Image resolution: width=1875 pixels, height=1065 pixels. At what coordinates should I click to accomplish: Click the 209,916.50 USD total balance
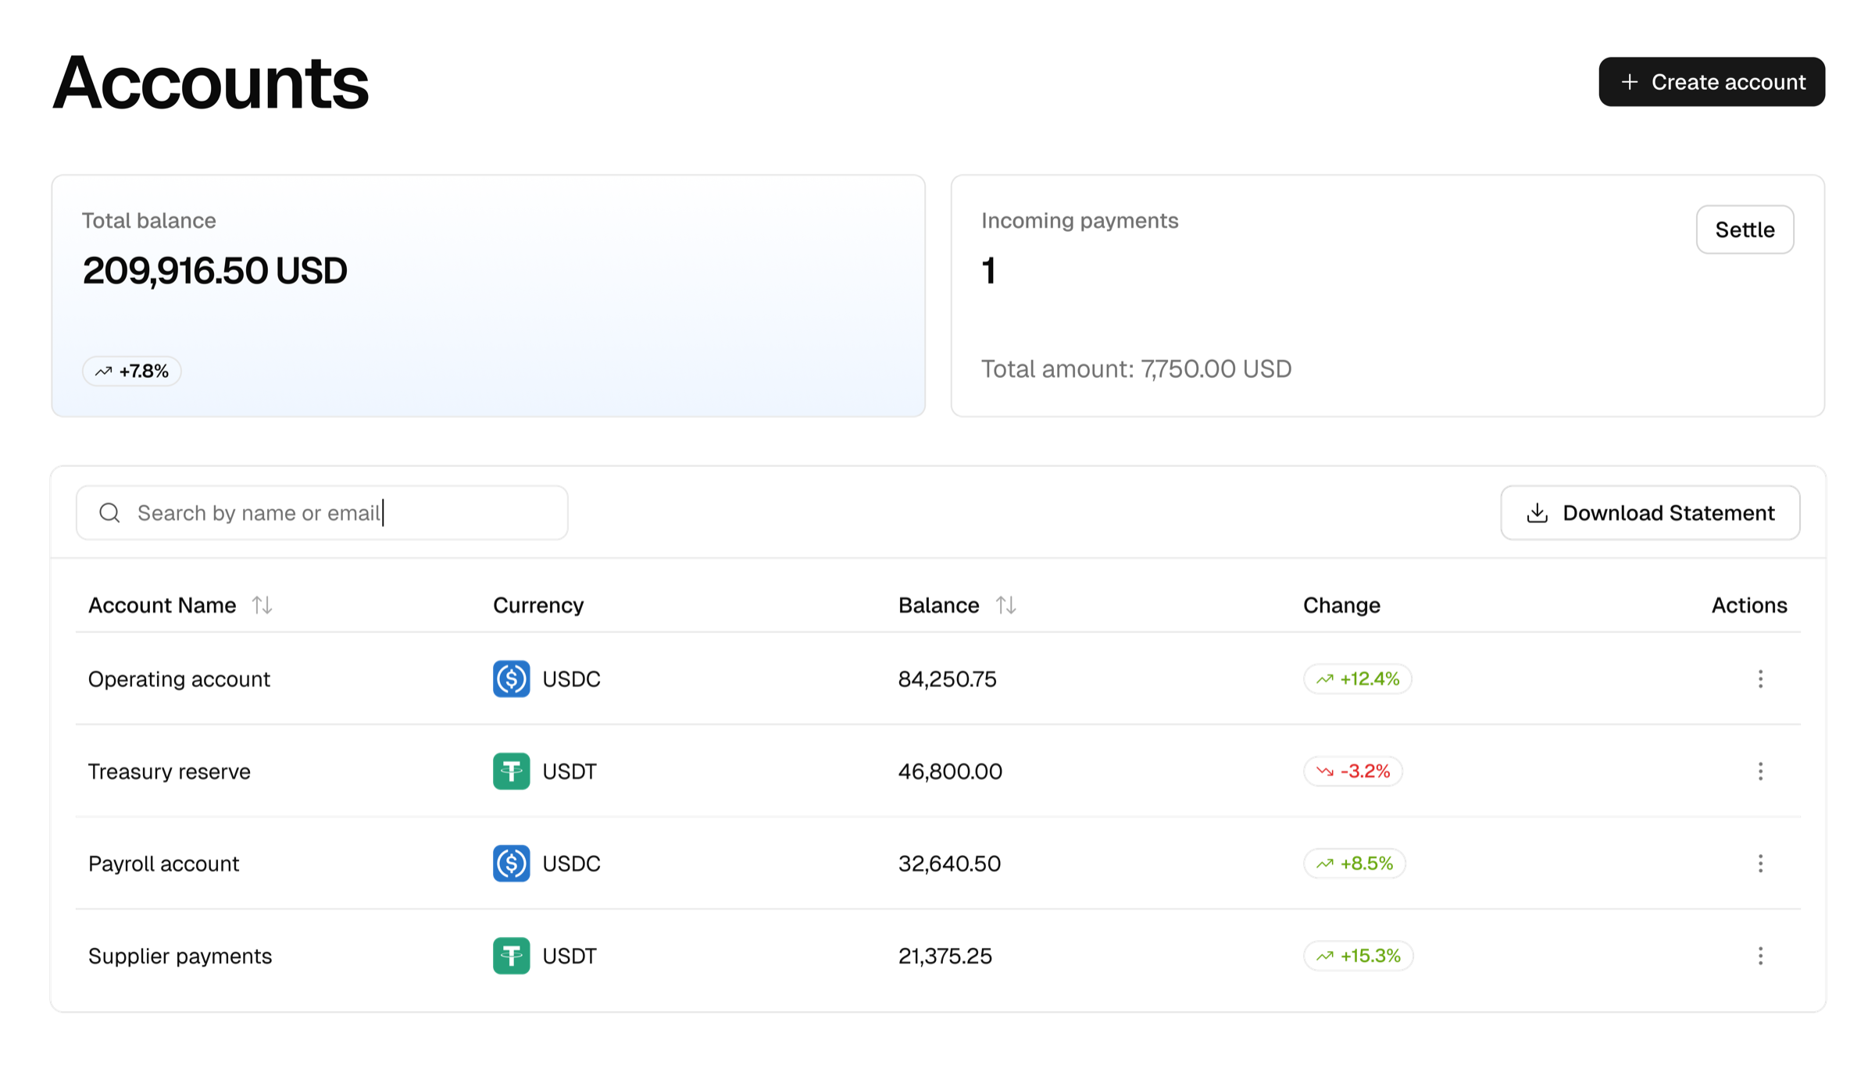point(215,271)
